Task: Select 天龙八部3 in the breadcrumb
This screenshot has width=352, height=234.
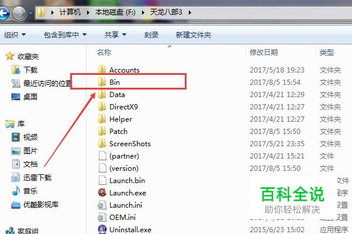Action: (x=166, y=12)
